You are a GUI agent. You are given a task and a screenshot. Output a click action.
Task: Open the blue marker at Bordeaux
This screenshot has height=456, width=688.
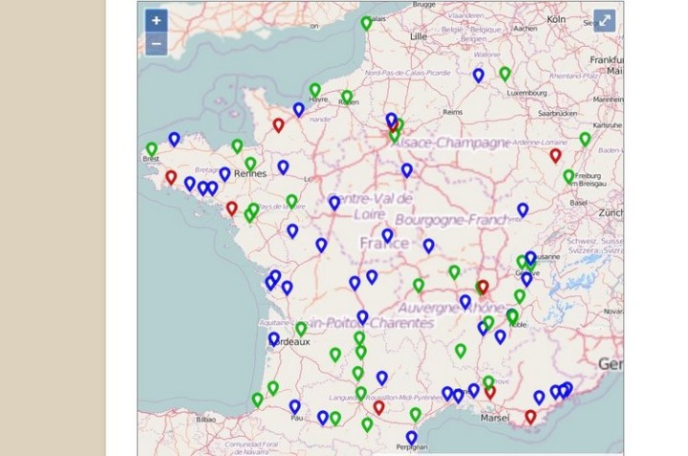click(274, 338)
